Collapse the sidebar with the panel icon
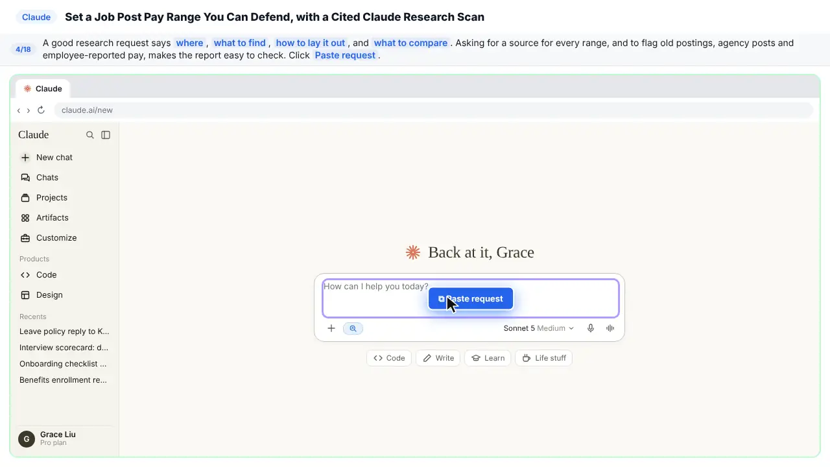 tap(106, 135)
